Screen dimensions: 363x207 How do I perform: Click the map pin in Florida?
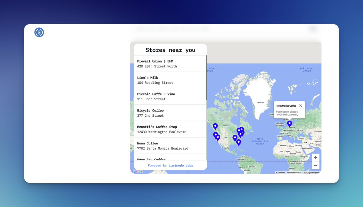[239, 142]
